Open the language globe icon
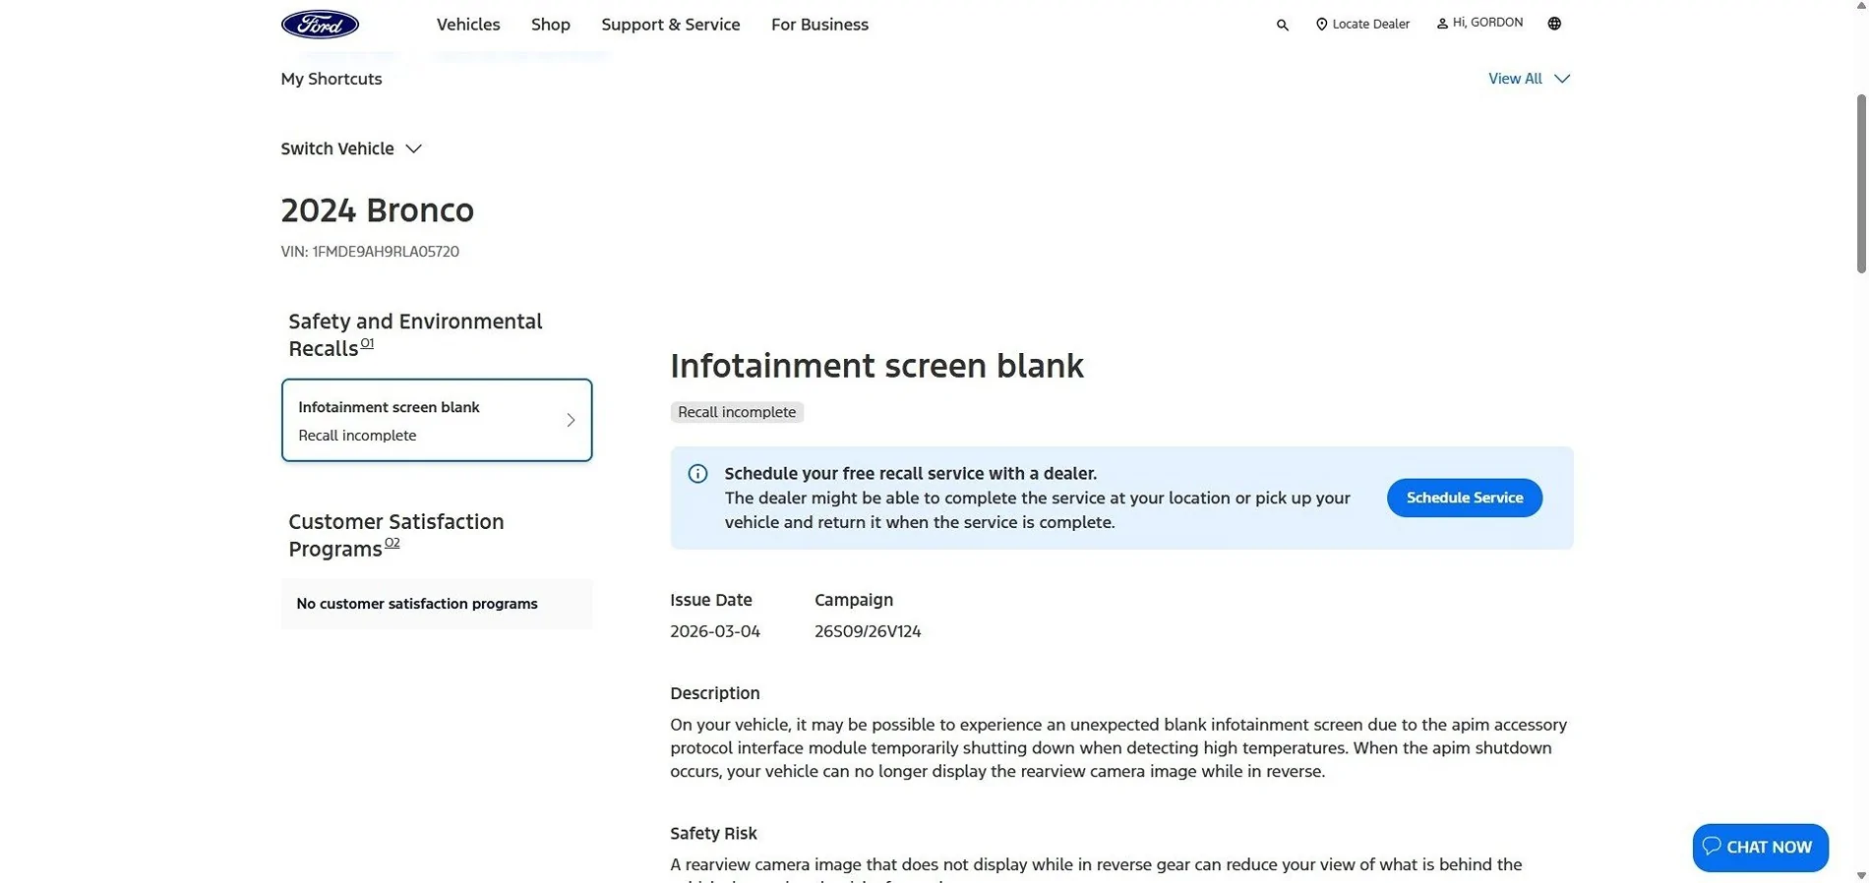The image size is (1869, 883). point(1554,24)
